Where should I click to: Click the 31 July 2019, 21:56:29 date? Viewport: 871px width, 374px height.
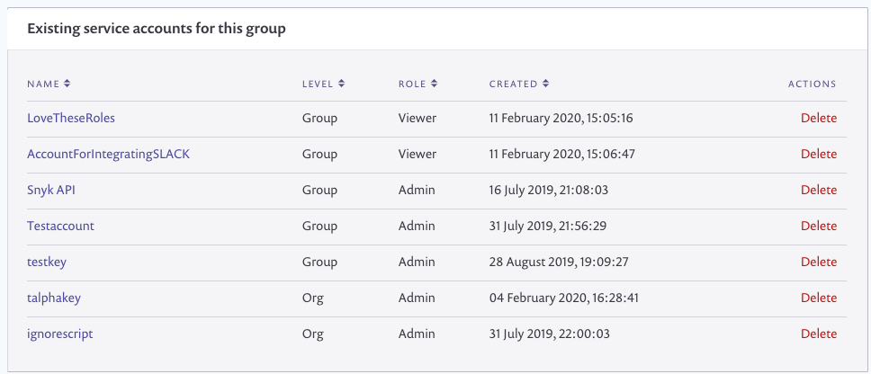point(548,226)
